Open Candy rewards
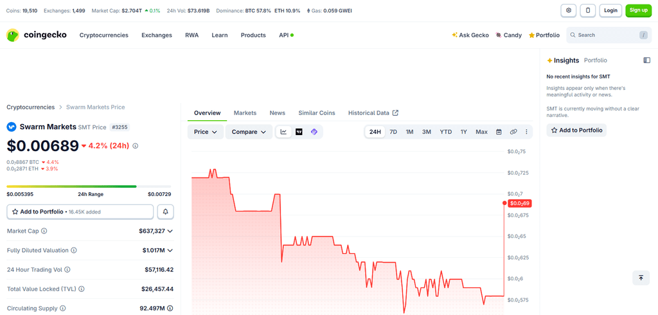Viewport: 658px width, 315px height. pyautogui.click(x=509, y=35)
